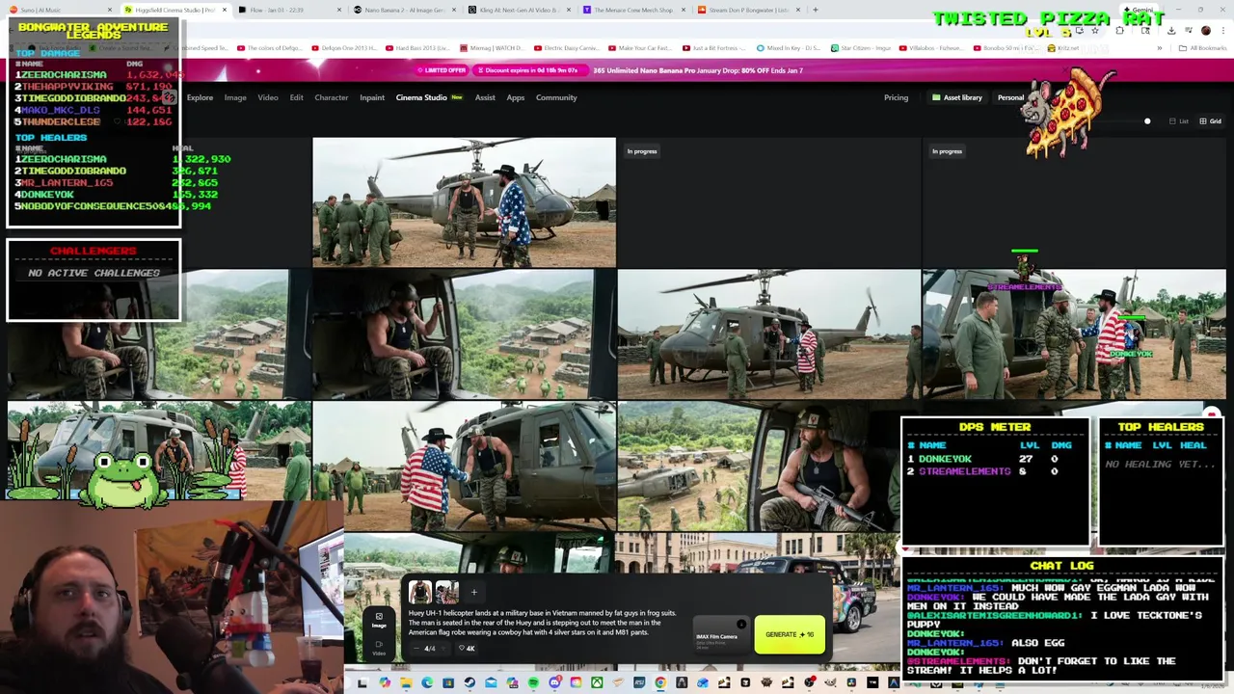Go to the Character section
Image resolution: width=1234 pixels, height=694 pixels.
click(332, 97)
